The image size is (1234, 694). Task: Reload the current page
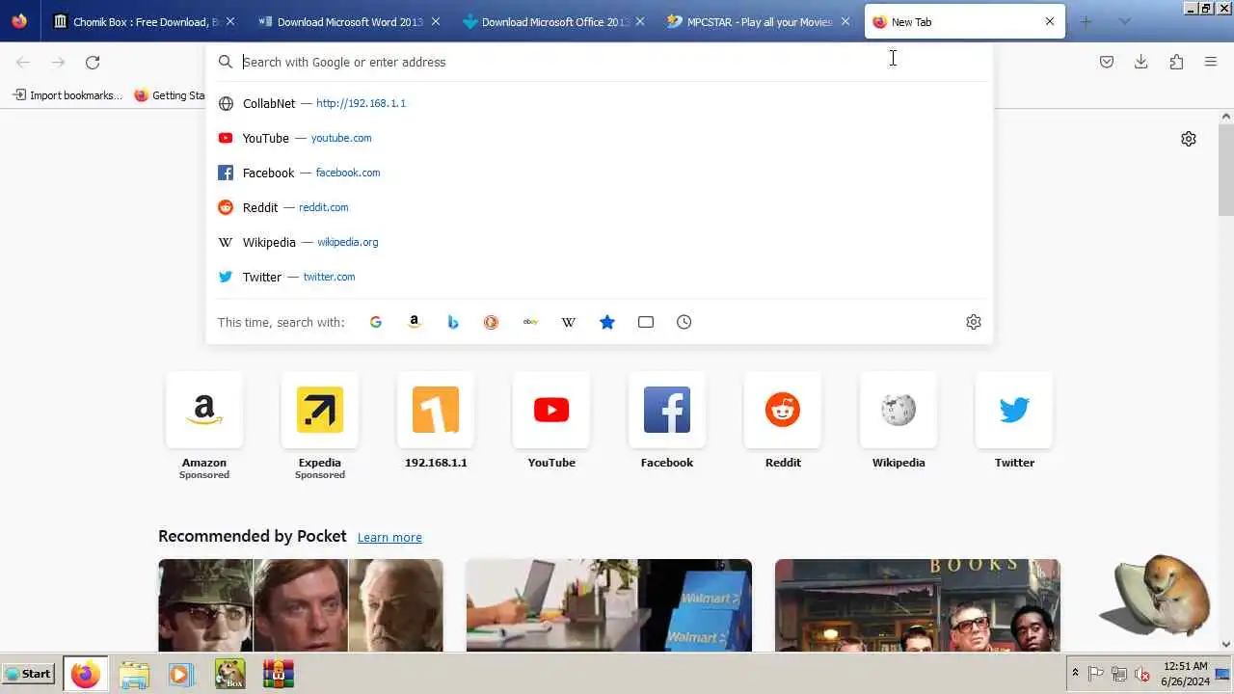tap(93, 63)
